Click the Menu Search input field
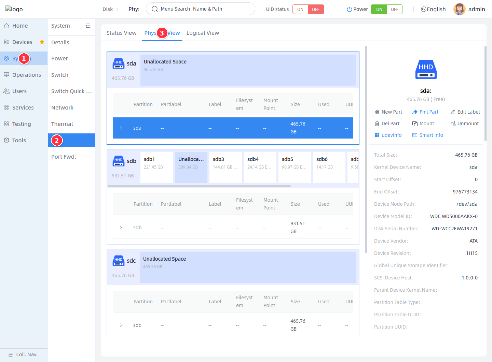This screenshot has height=362, width=492. pyautogui.click(x=201, y=9)
